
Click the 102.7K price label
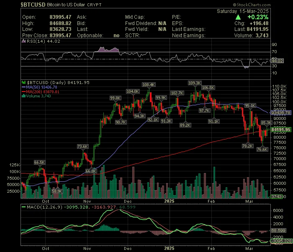click(x=177, y=93)
